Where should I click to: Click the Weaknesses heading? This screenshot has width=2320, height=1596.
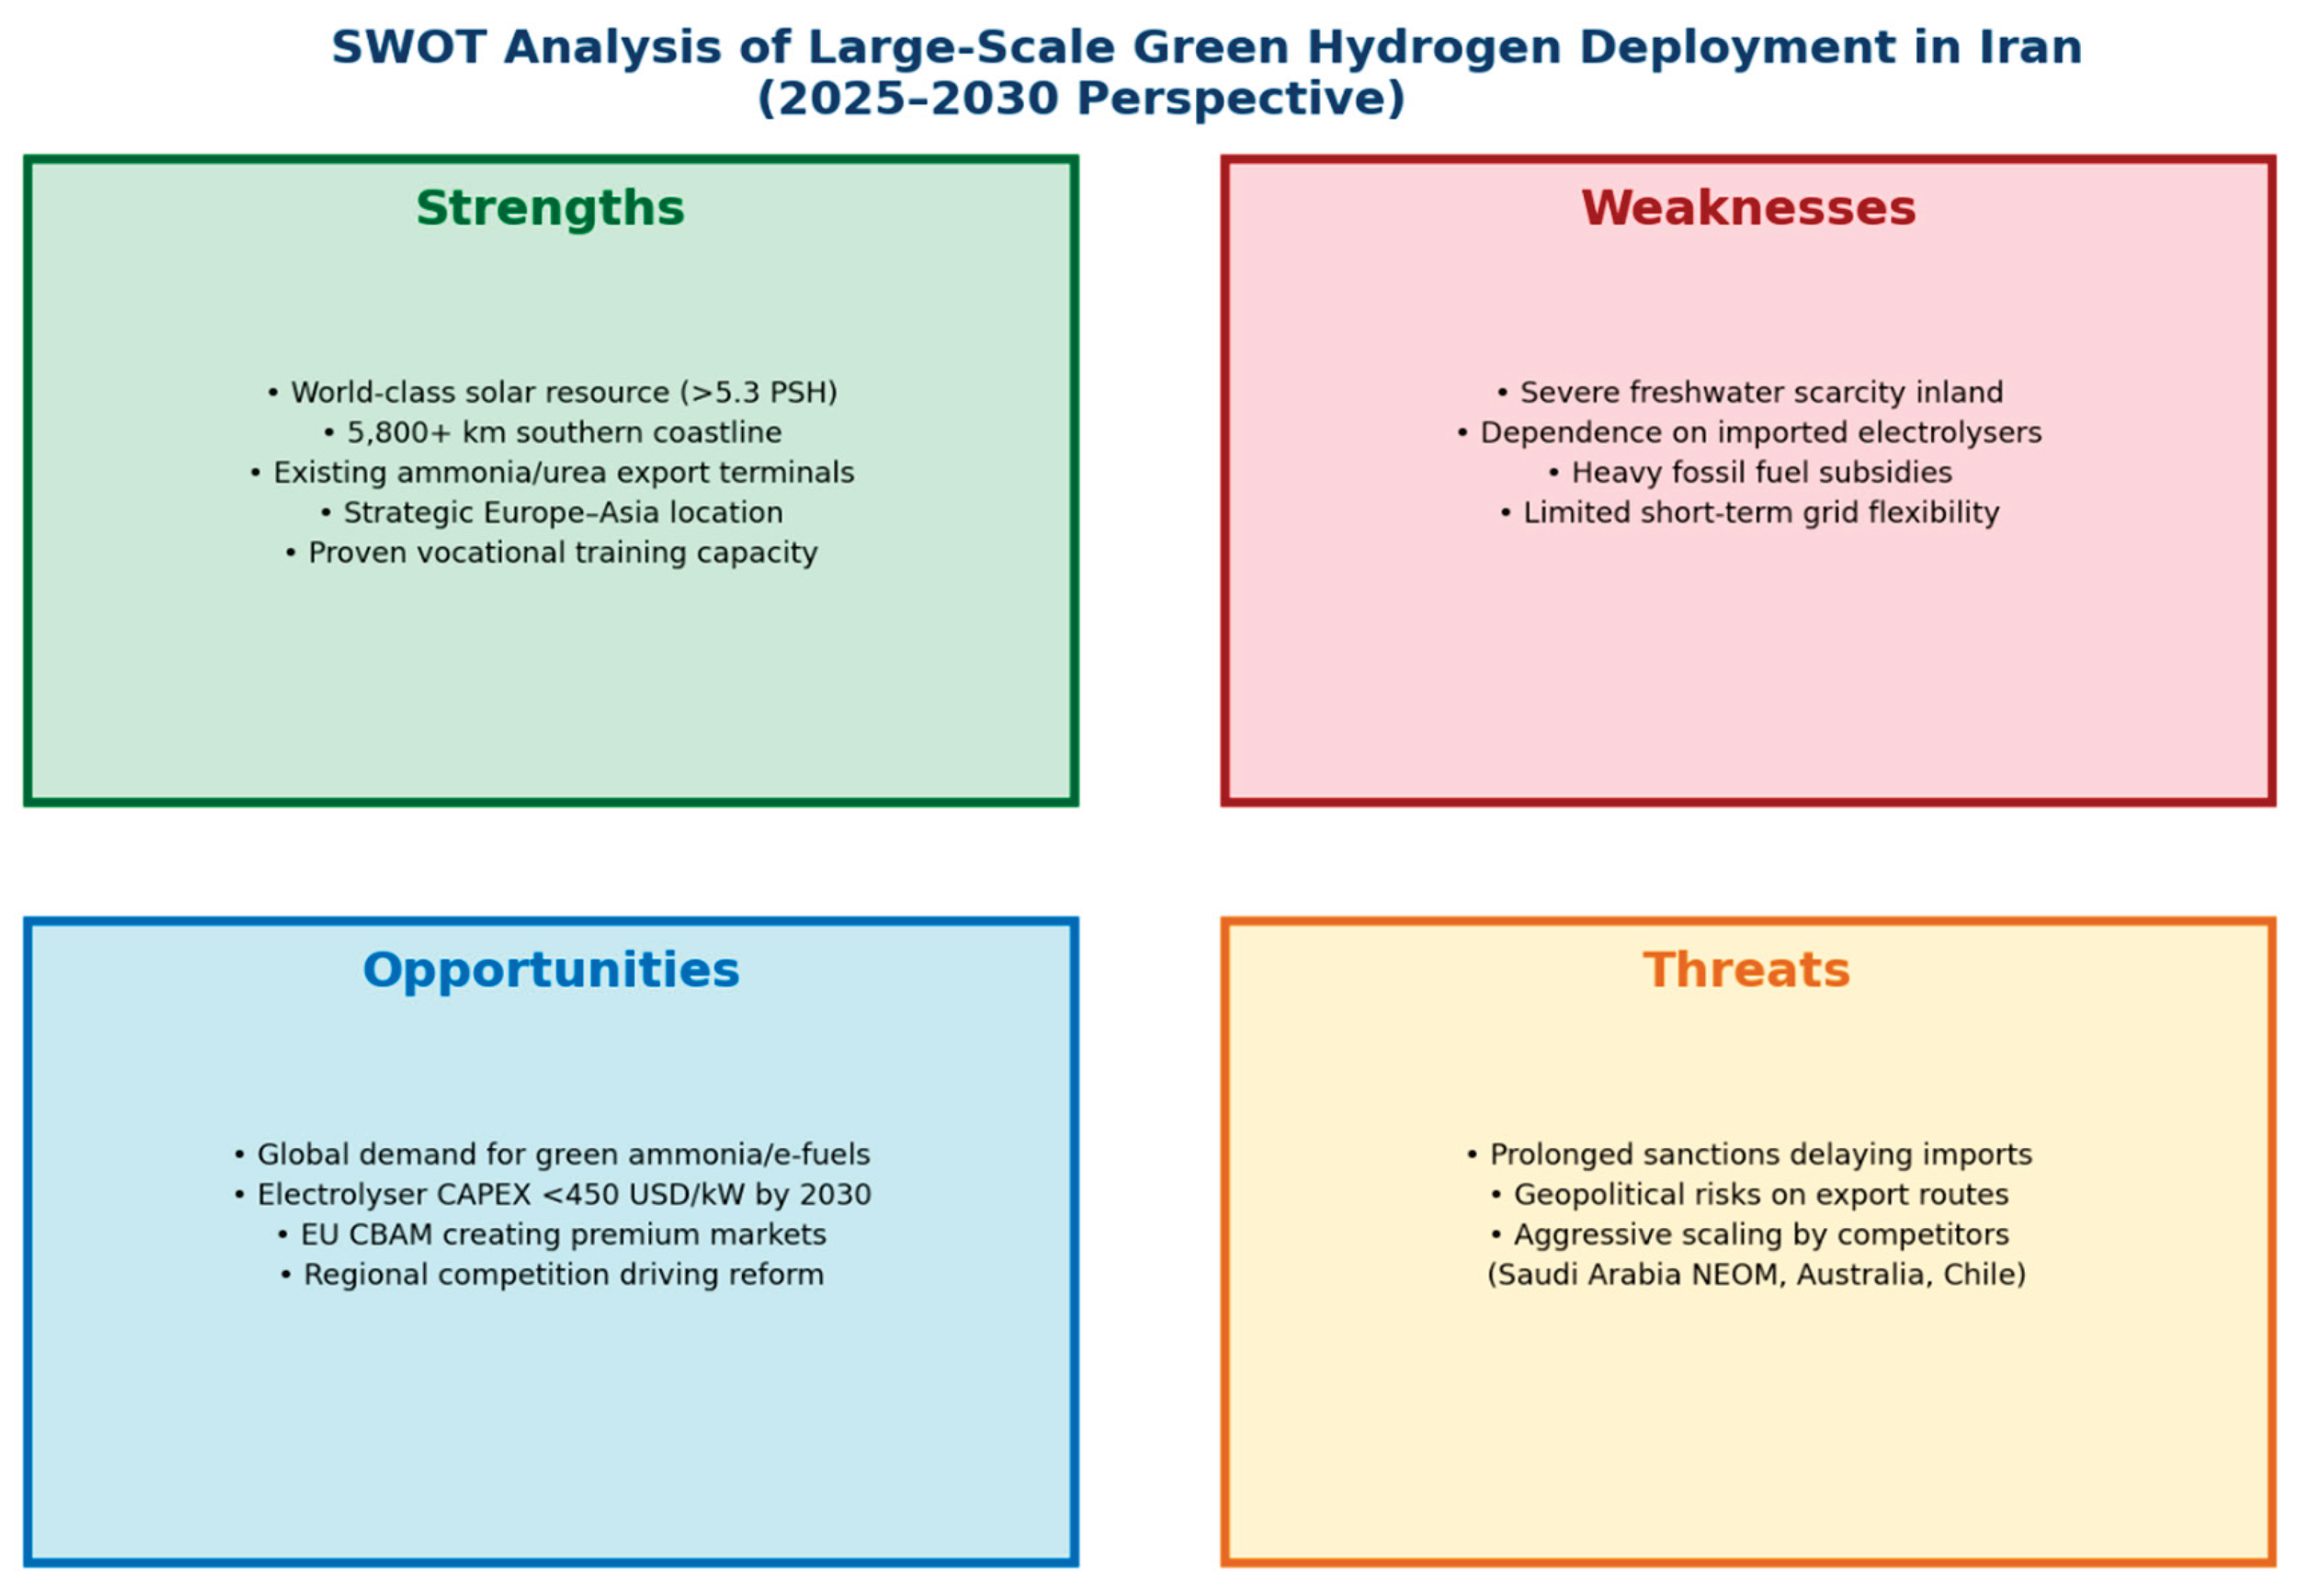1747,208
